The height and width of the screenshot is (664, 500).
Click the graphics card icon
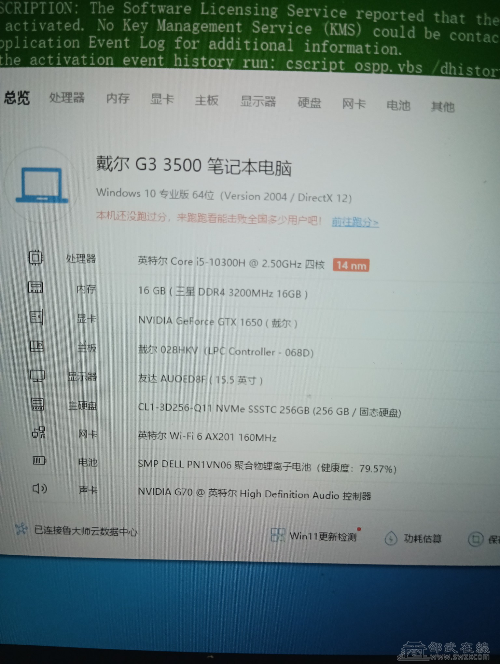[x=36, y=317]
